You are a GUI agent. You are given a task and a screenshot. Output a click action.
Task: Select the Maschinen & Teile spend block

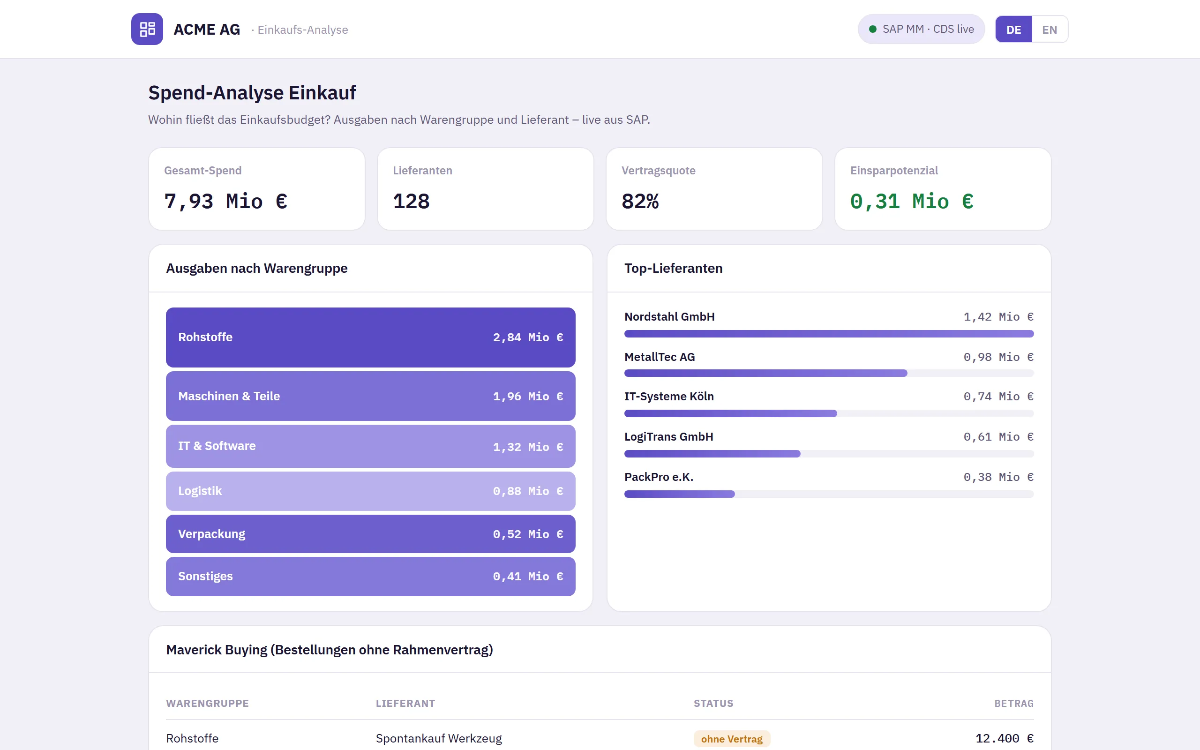(370, 397)
